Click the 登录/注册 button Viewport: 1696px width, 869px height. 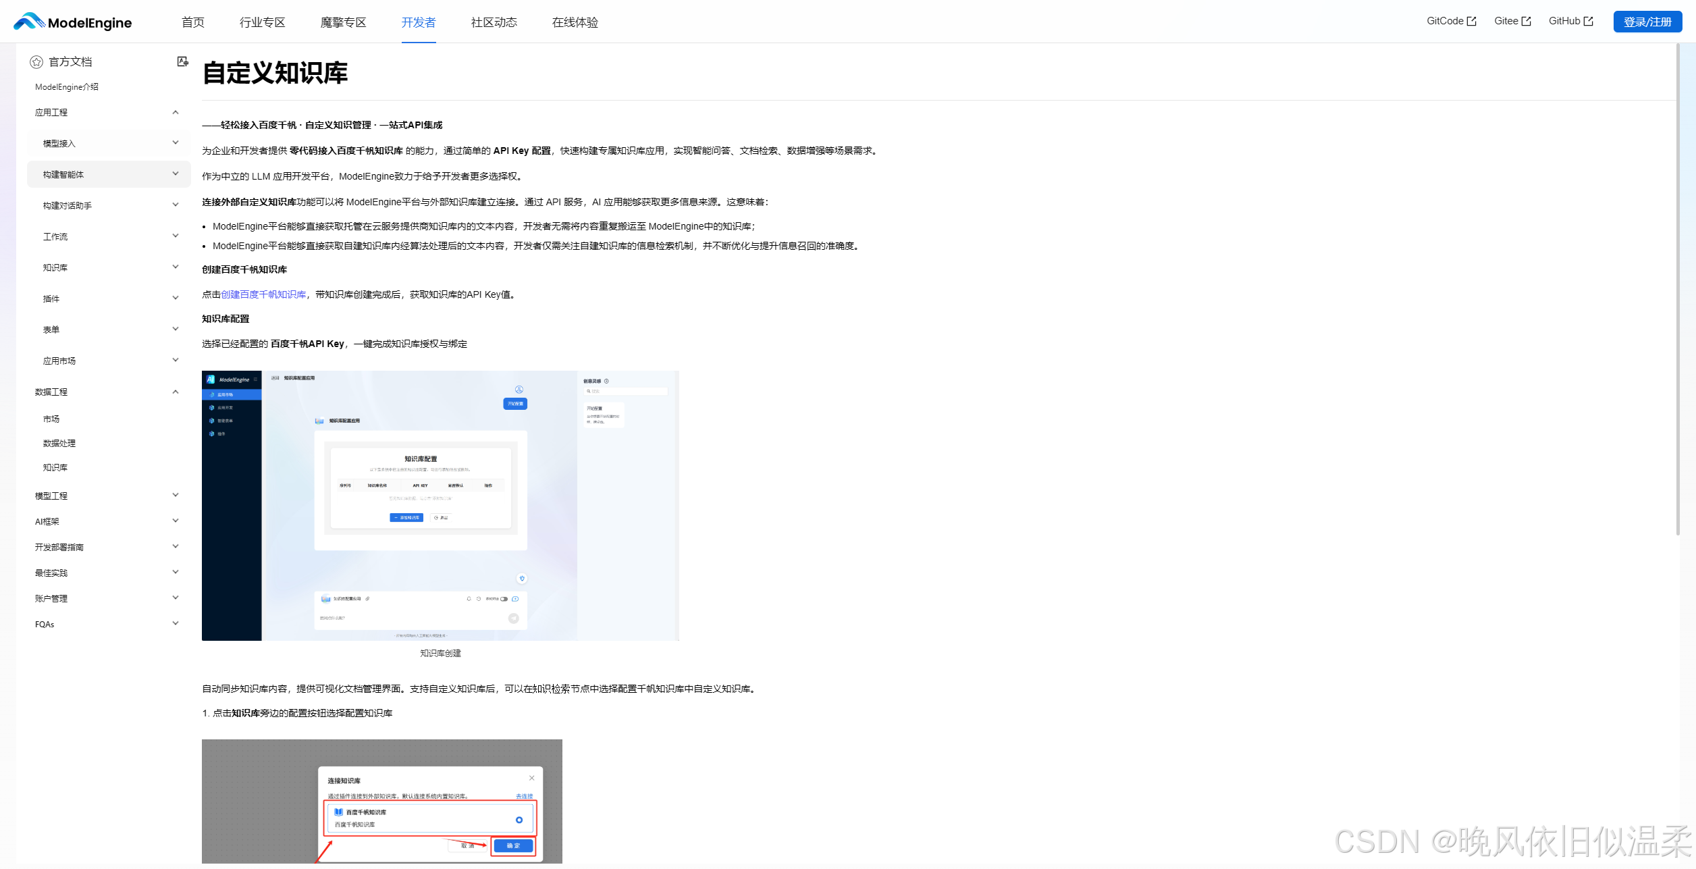pos(1647,22)
